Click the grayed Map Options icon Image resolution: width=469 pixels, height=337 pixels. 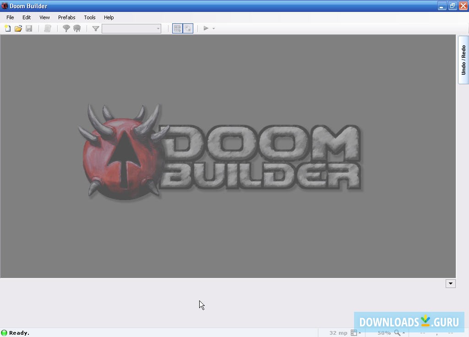tap(47, 28)
